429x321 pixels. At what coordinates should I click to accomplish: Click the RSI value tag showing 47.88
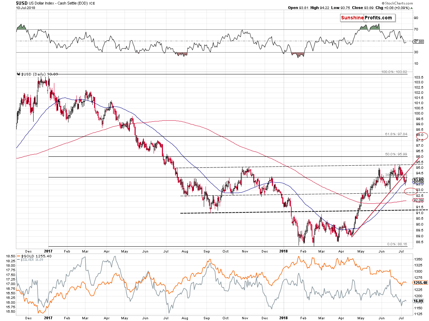click(418, 41)
